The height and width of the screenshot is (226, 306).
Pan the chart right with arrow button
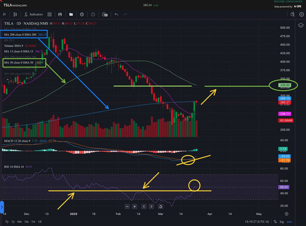(x=151, y=206)
